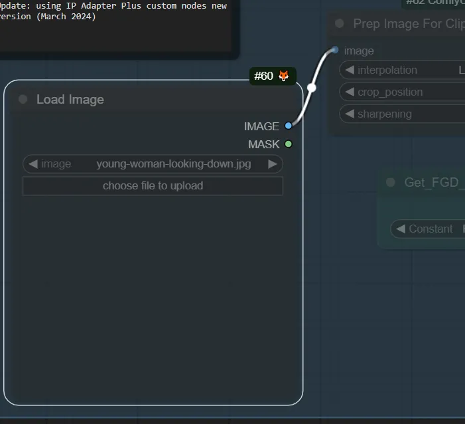Click left arrow of sharpening widget

point(350,114)
